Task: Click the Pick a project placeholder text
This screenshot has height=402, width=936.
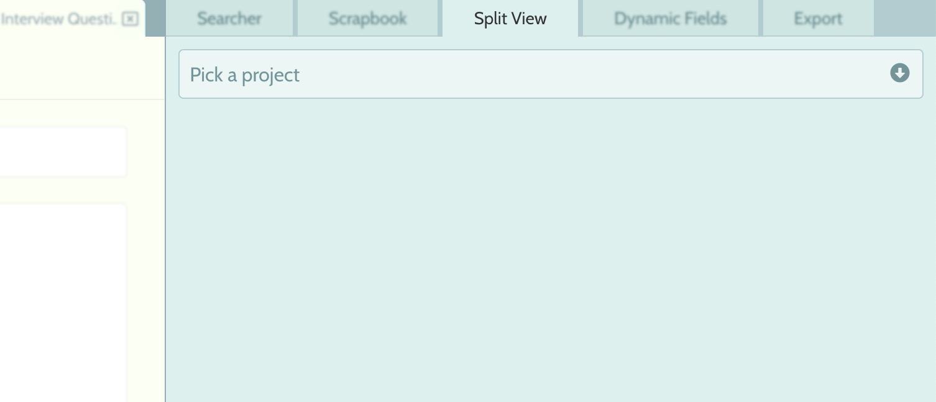Action: [245, 75]
